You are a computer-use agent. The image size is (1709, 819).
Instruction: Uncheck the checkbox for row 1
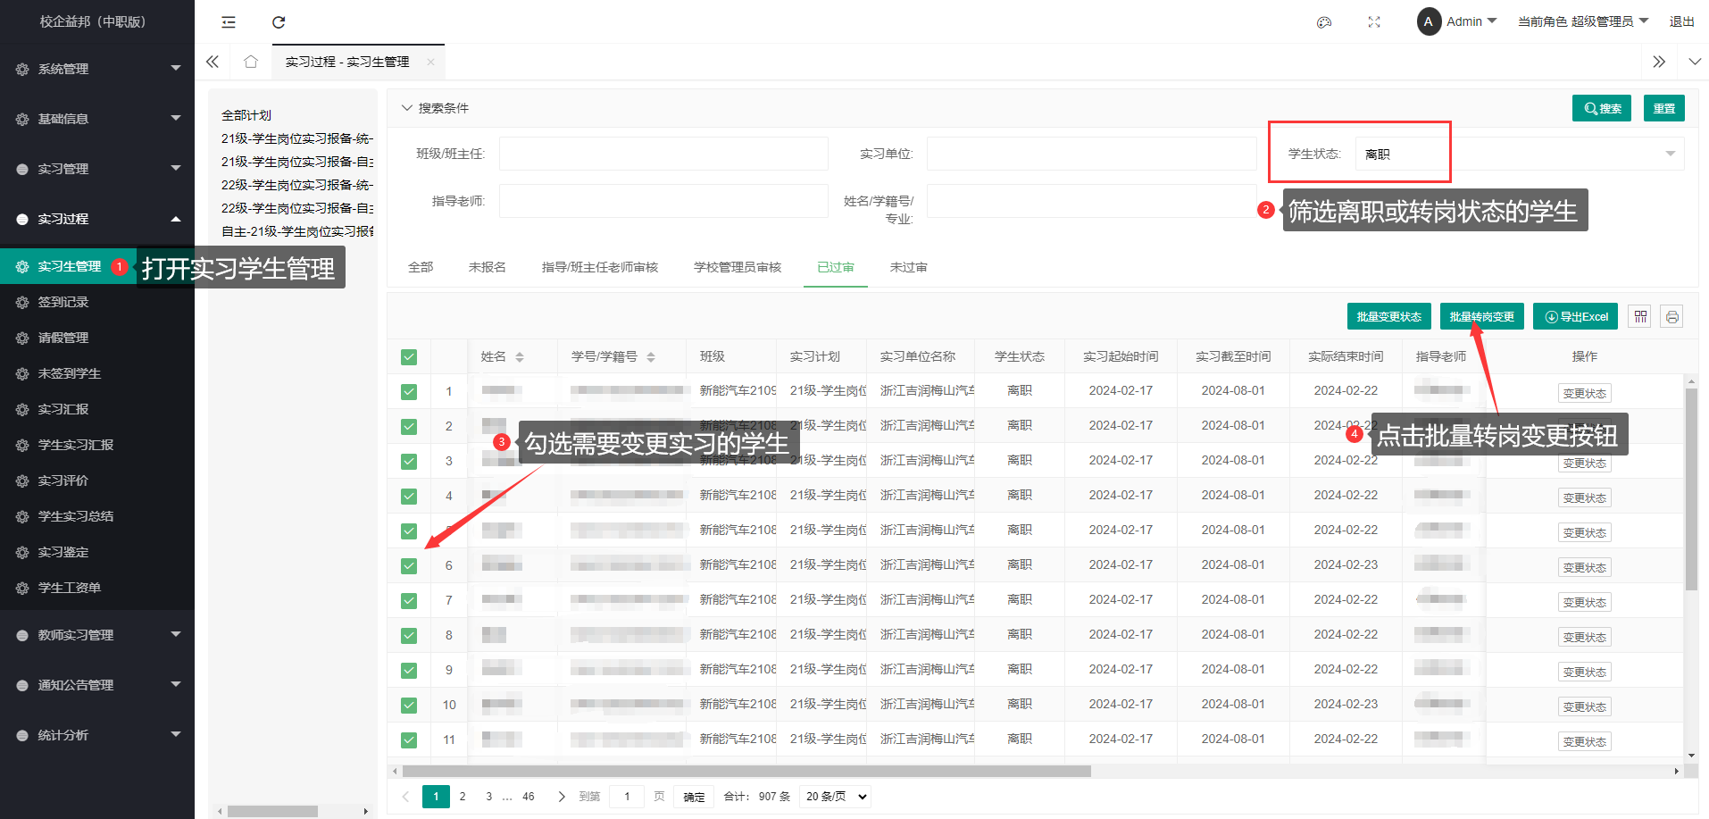409,391
